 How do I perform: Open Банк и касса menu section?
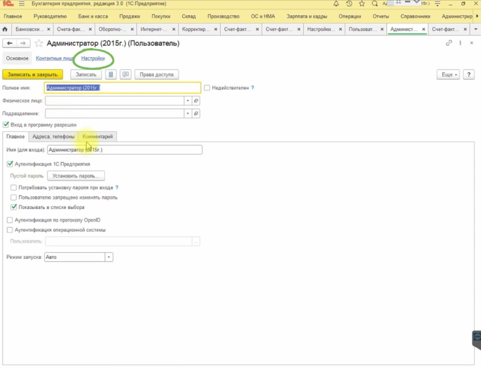93,16
